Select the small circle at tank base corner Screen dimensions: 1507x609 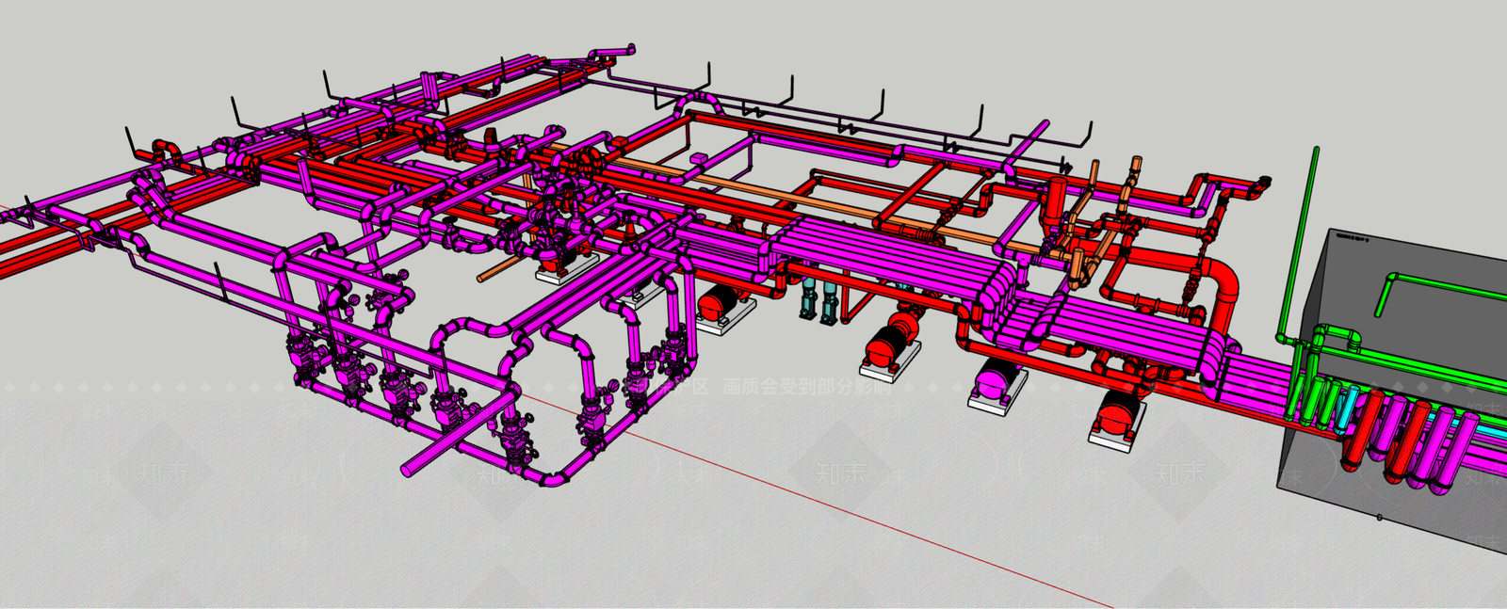click(1380, 518)
